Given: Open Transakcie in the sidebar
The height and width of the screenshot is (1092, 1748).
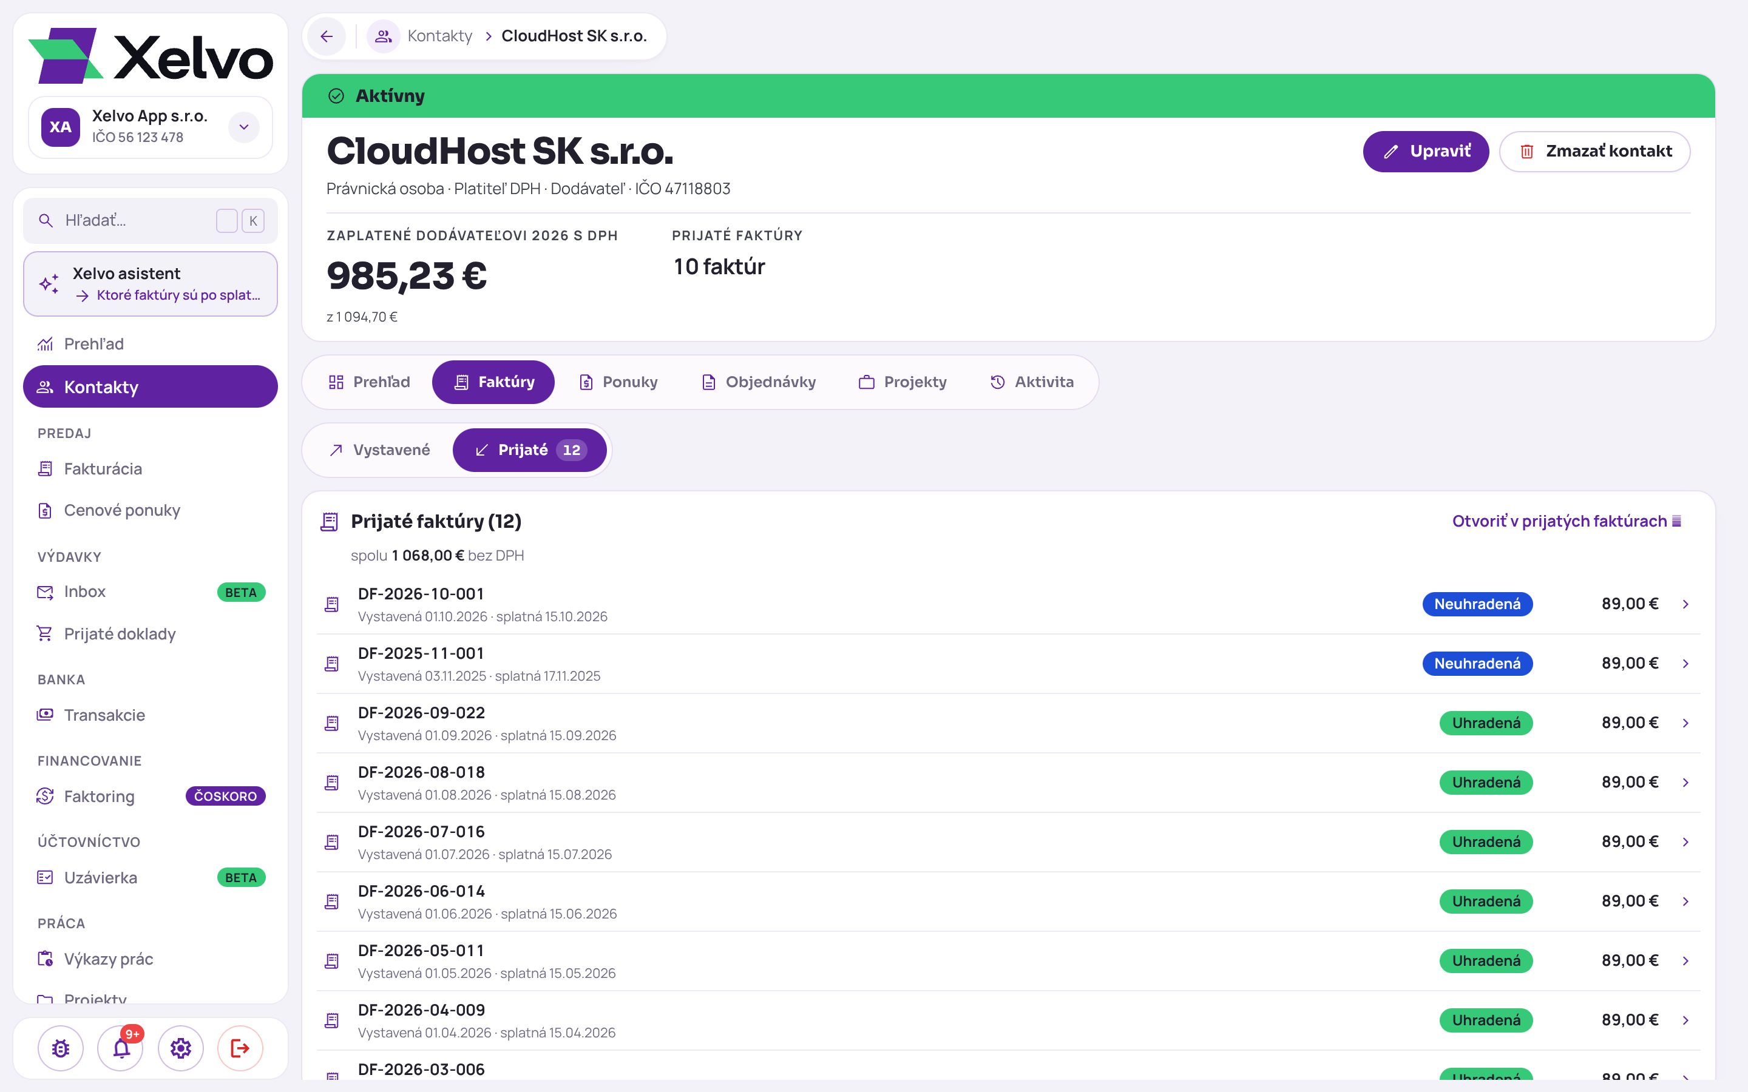Looking at the screenshot, I should 151,715.
